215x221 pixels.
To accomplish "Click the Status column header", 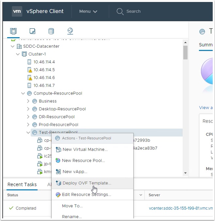I will point(13,195).
